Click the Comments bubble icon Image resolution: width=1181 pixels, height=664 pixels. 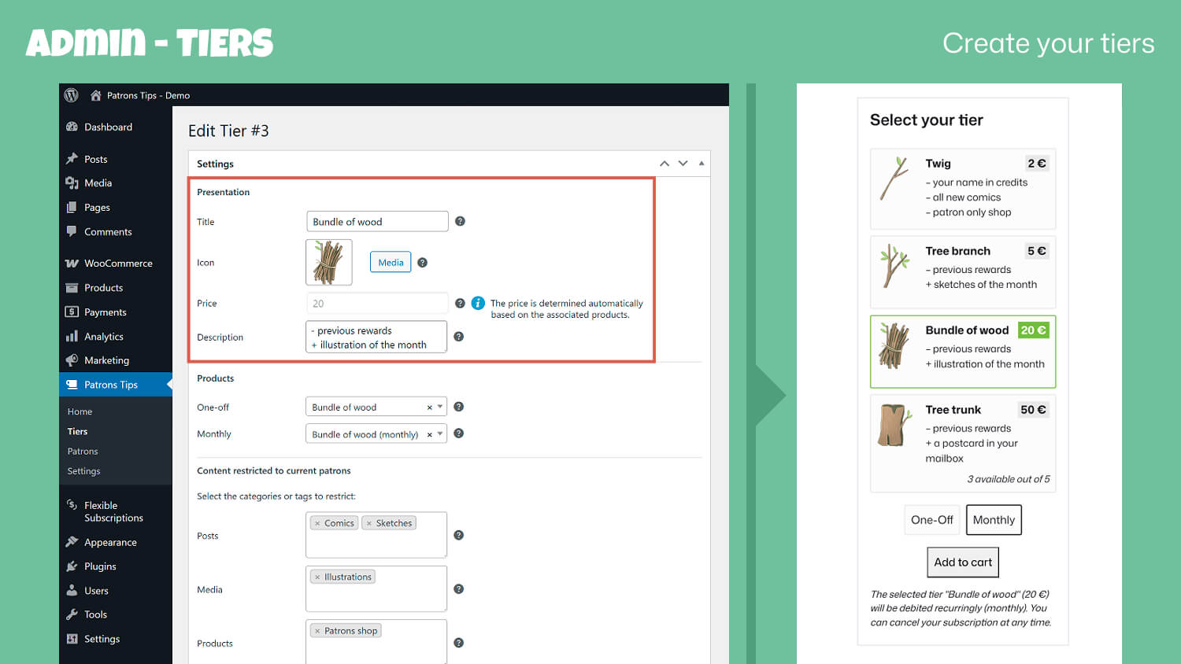coord(72,231)
